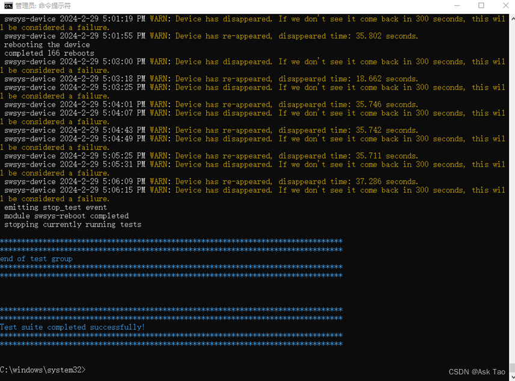Click the 5:05:31 PM device disappeared warning
This screenshot has height=381, width=515.
253,169
